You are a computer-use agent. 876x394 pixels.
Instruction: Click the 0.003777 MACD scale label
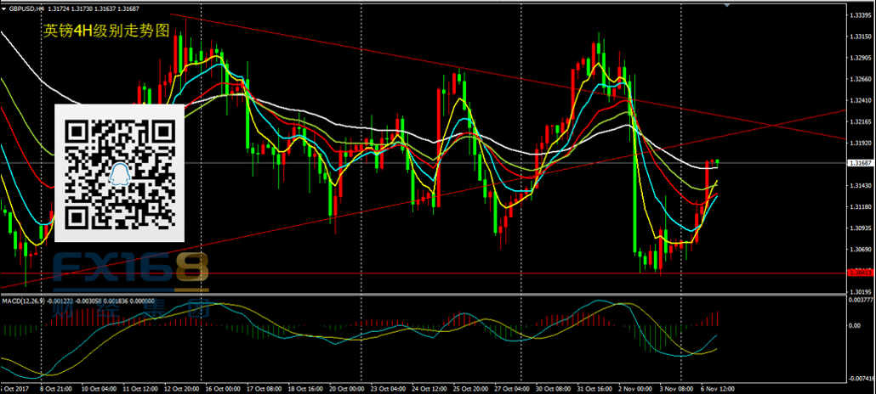click(861, 300)
